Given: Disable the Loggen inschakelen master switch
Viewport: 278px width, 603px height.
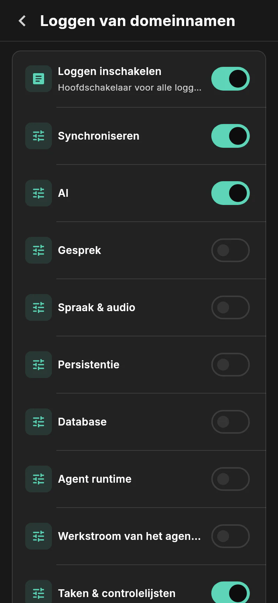Looking at the screenshot, I should pos(231,79).
